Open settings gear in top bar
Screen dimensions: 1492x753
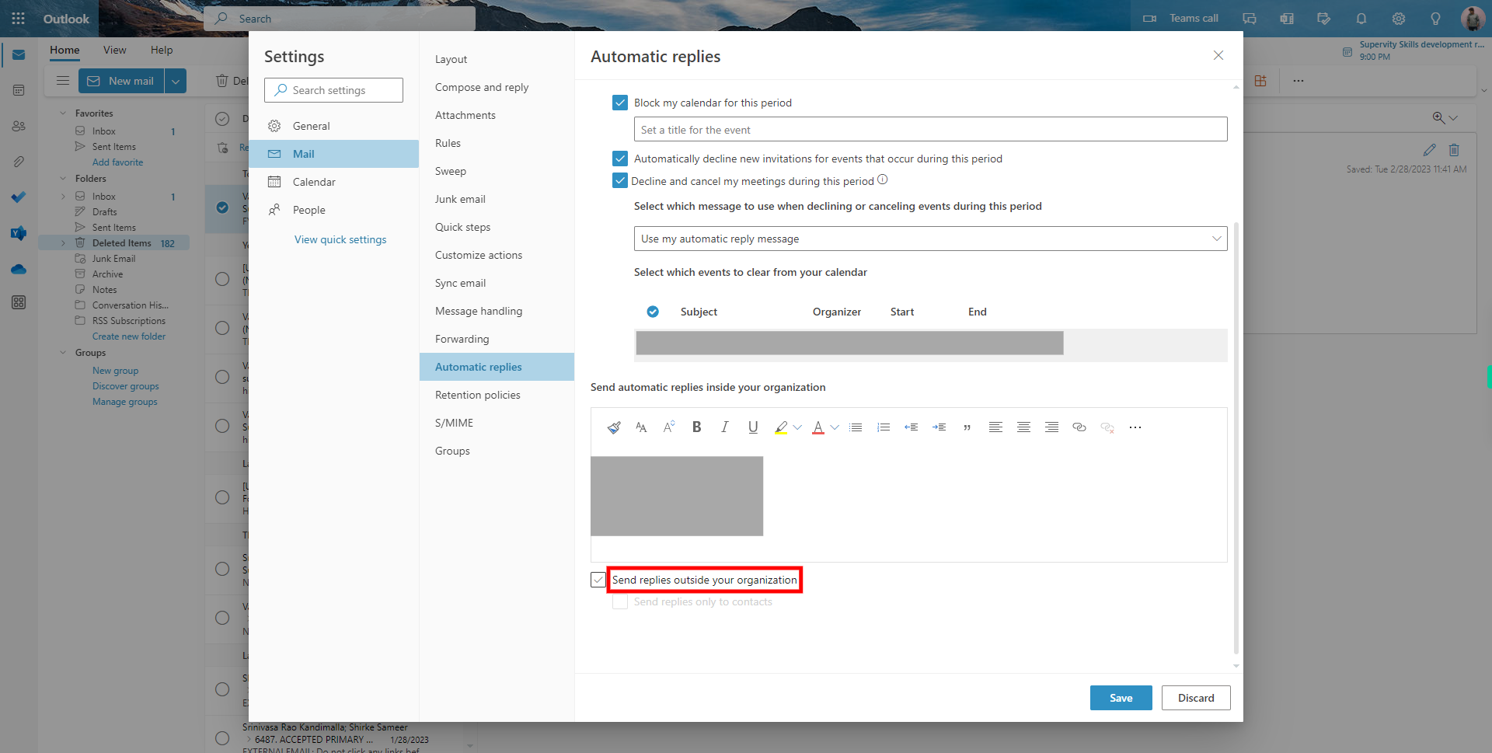click(x=1399, y=19)
